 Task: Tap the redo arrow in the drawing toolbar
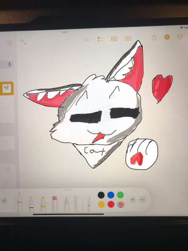pyautogui.click(x=4, y=201)
